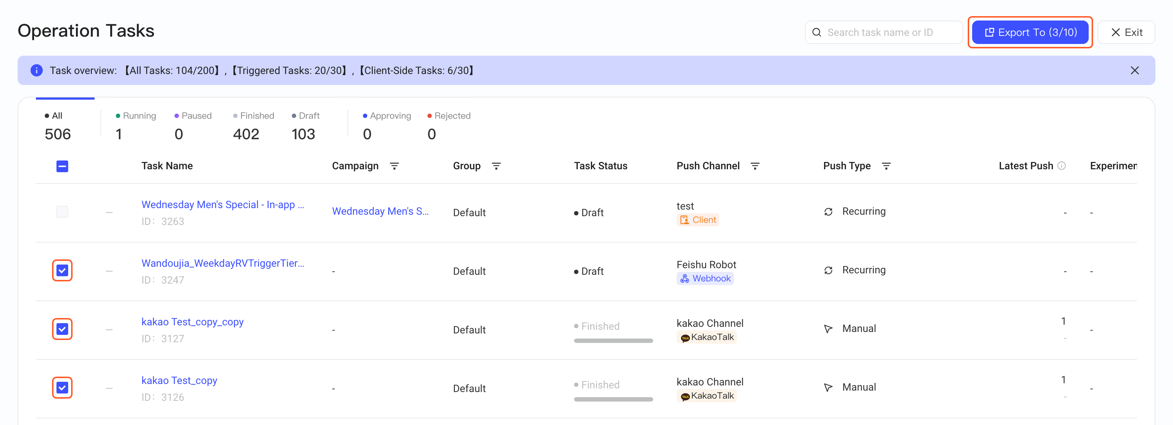Toggle the select-all header checkbox
Image resolution: width=1173 pixels, height=425 pixels.
(x=62, y=167)
